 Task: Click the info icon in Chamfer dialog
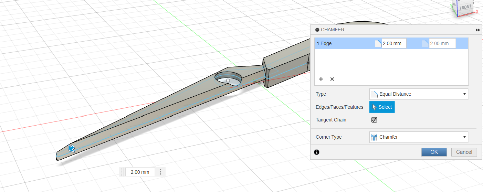click(x=317, y=152)
